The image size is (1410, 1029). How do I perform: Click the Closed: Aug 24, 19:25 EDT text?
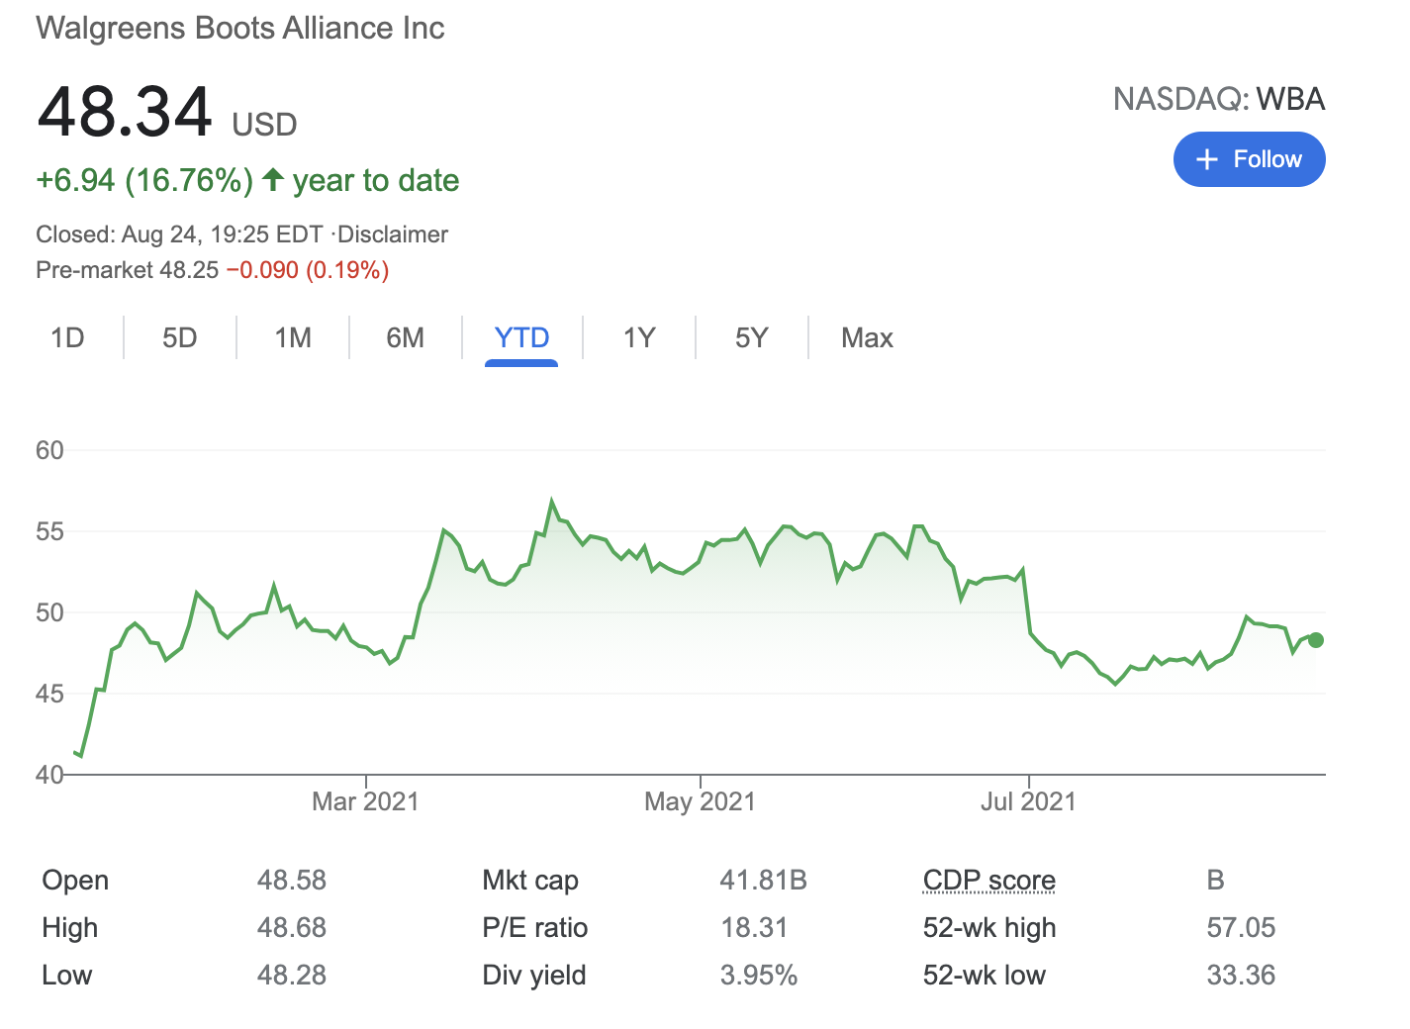pyautogui.click(x=179, y=234)
